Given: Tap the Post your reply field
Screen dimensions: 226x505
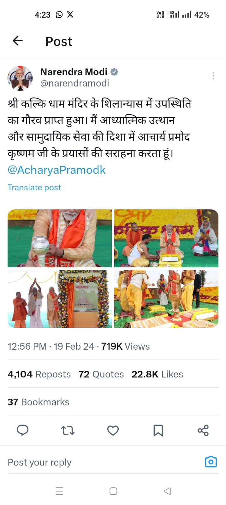Looking at the screenshot, I should point(95,462).
